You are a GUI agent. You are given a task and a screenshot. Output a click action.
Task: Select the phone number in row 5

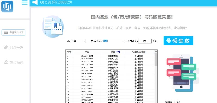pyautogui.click(x=87, y=68)
